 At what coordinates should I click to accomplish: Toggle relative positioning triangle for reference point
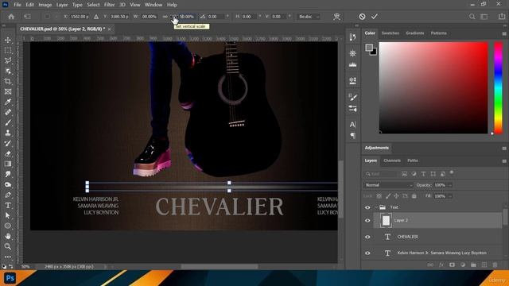[96, 17]
